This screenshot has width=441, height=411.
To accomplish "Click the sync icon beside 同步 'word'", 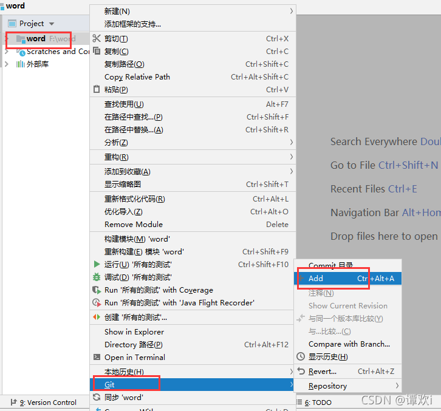I will tap(97, 397).
